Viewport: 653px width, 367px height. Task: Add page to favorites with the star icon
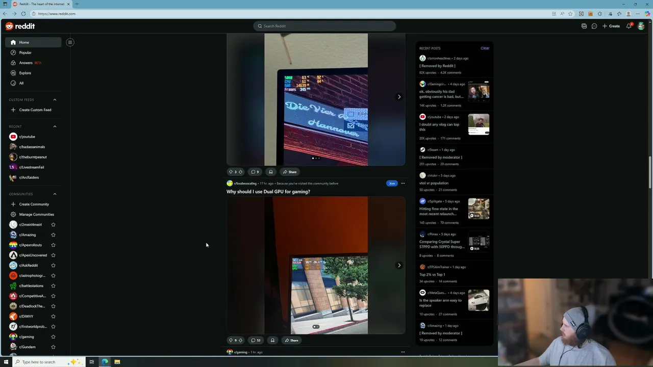click(570, 14)
